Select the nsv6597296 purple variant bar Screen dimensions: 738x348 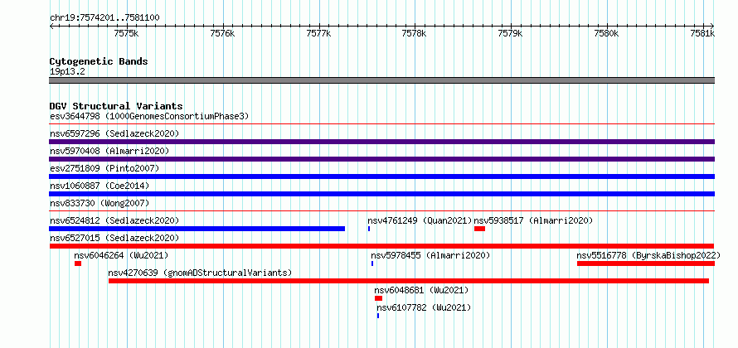click(381, 142)
